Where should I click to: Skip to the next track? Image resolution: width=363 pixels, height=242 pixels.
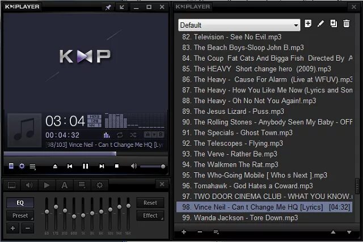pyautogui.click(x=102, y=166)
